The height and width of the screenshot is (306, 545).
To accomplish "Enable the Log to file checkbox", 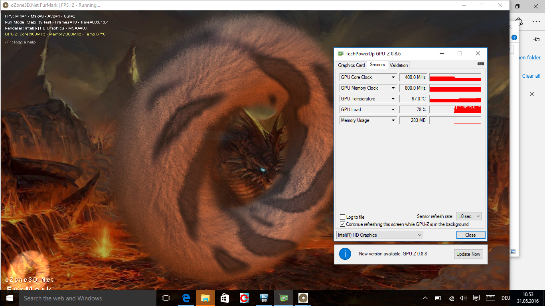I will pyautogui.click(x=342, y=217).
